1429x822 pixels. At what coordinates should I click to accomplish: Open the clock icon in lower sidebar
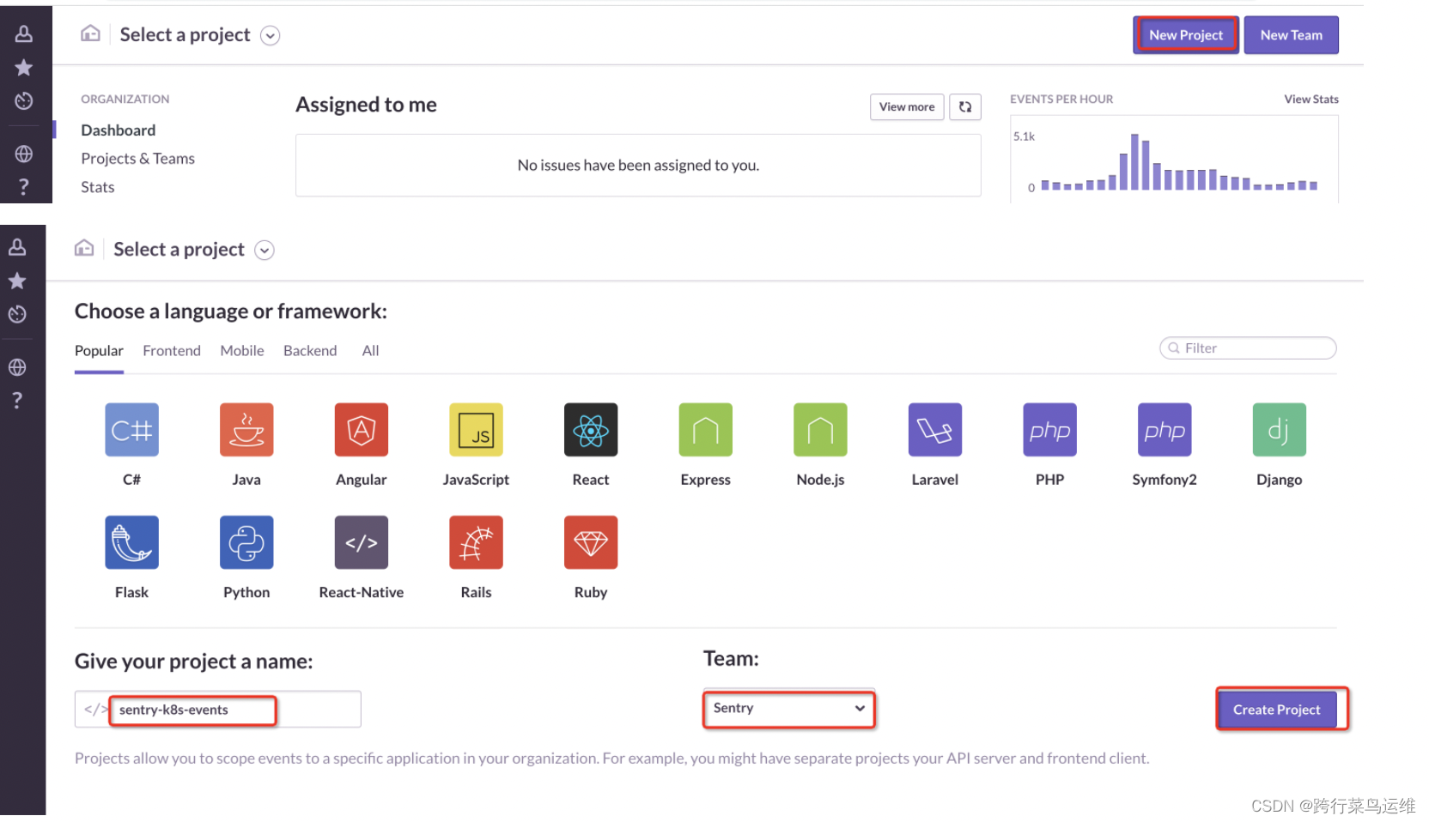[x=17, y=314]
